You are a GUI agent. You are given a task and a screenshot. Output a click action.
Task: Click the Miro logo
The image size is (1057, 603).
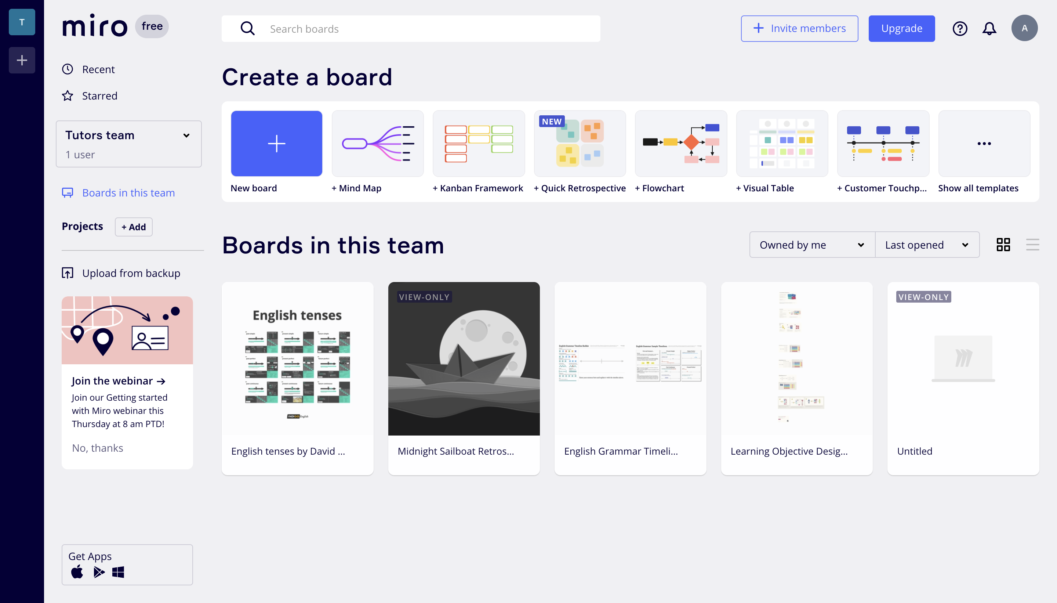[95, 26]
